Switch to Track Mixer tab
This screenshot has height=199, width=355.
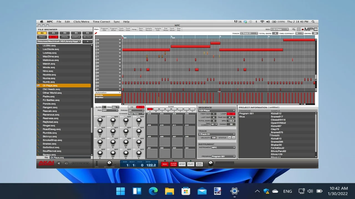[121, 29]
